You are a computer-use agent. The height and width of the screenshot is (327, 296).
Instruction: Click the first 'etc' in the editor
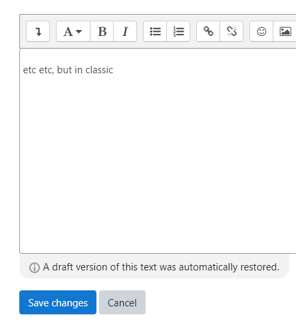(x=29, y=70)
